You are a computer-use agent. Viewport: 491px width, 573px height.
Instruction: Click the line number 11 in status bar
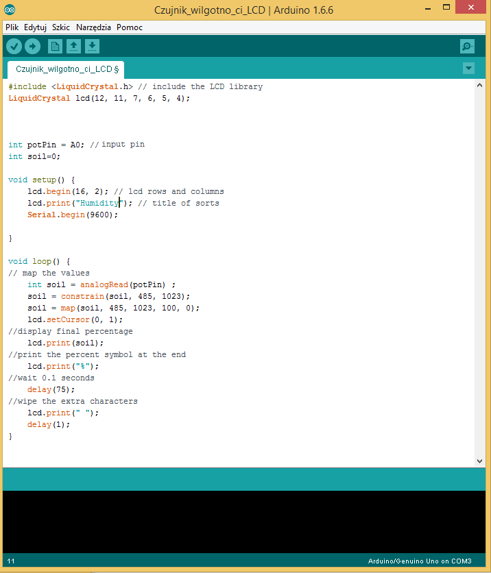point(11,561)
